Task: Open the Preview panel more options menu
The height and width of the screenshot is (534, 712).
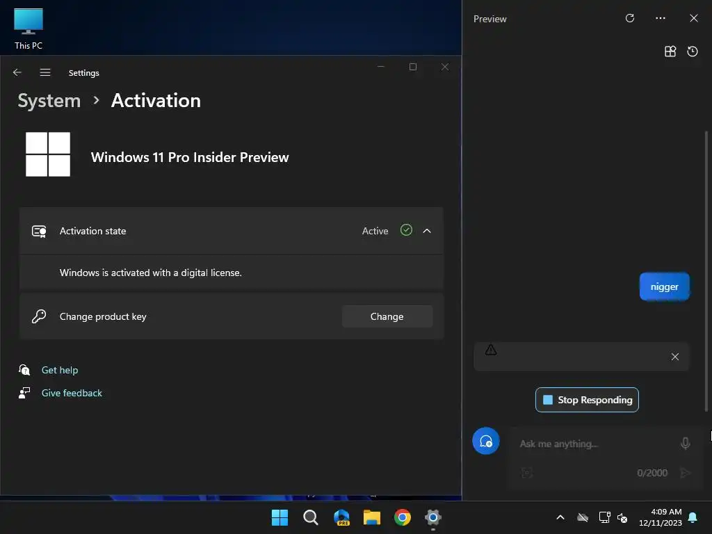Action: point(661,18)
